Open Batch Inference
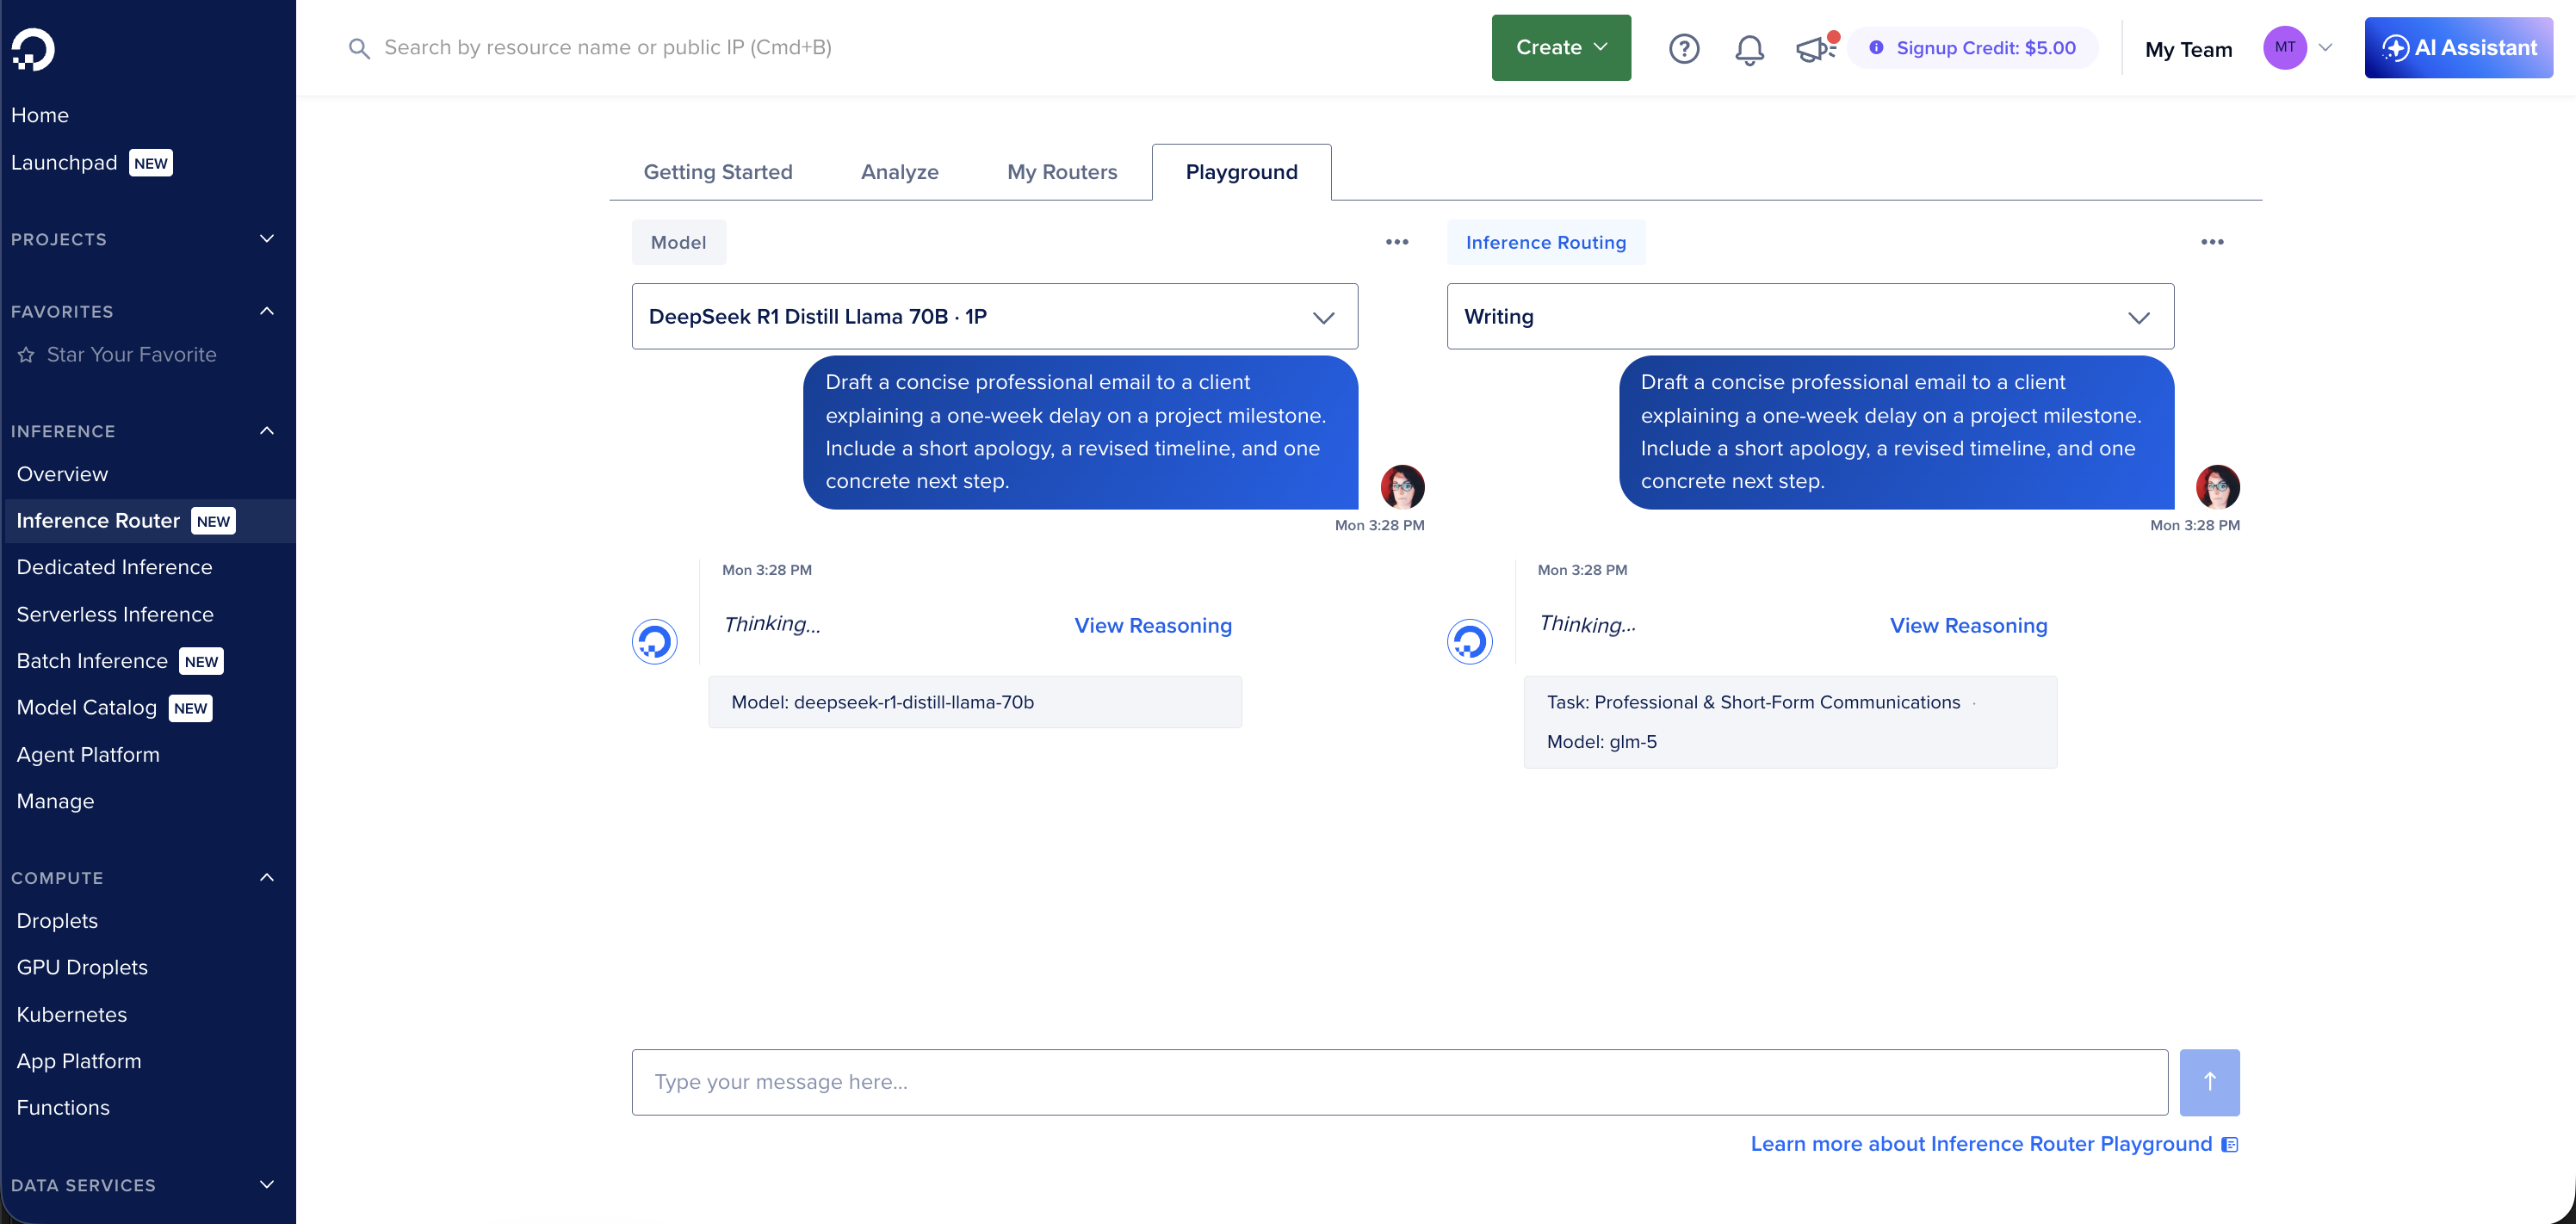This screenshot has width=2576, height=1224. click(92, 661)
